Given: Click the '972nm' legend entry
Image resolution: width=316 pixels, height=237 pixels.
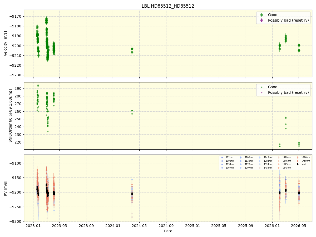Looking at the screenshot, I should click(x=229, y=157).
